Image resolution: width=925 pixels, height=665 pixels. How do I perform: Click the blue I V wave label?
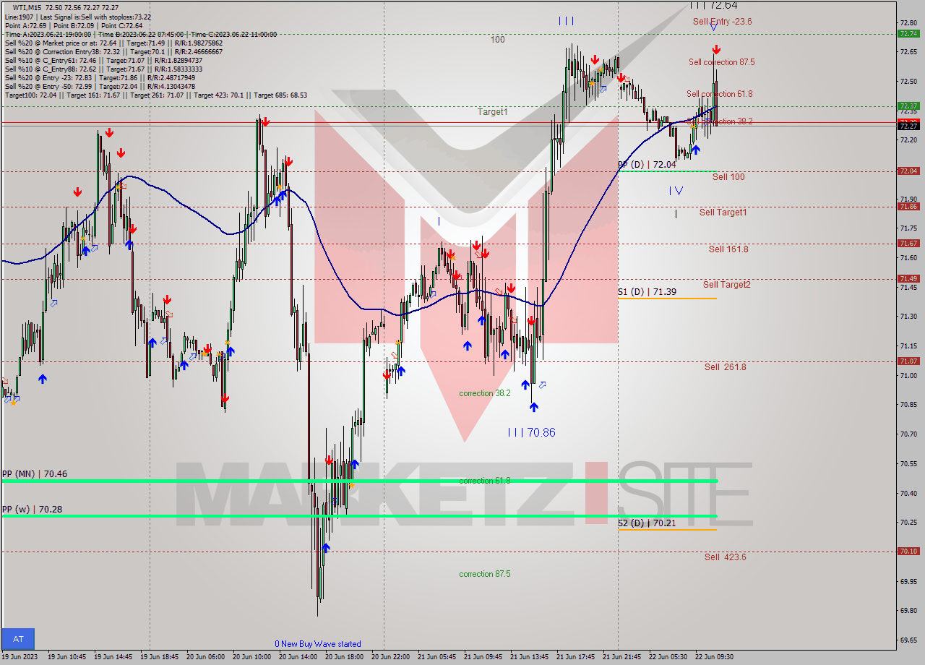coord(676,191)
